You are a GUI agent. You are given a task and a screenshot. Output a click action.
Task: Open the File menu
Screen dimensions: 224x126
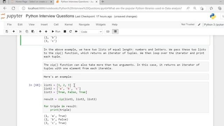[x=9, y=24]
